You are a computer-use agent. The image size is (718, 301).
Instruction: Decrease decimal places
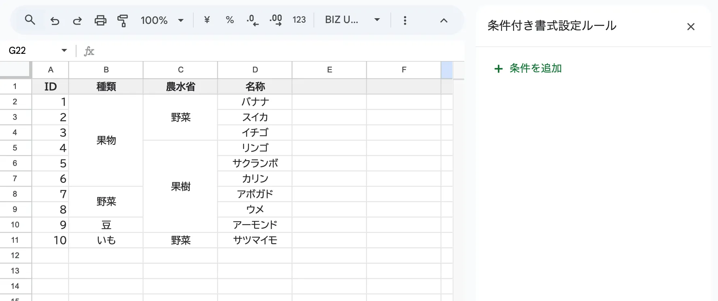pos(253,20)
